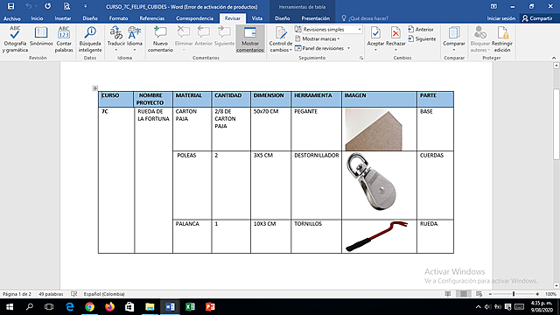The image size is (560, 315).
Task: Switch to read mode view
Action: [x=448, y=294]
